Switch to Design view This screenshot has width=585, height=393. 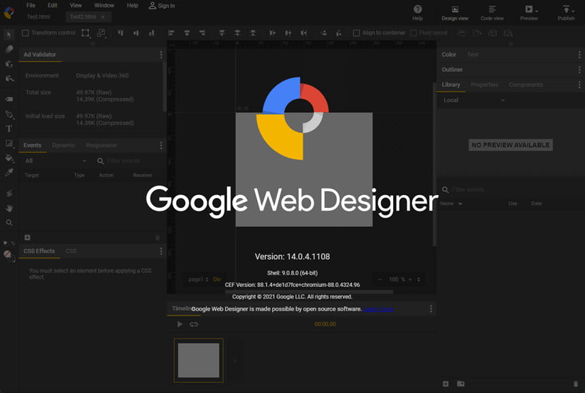coord(455,13)
